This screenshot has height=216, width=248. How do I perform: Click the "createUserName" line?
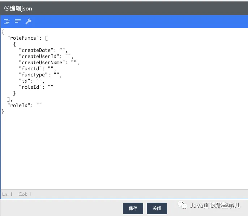49,63
